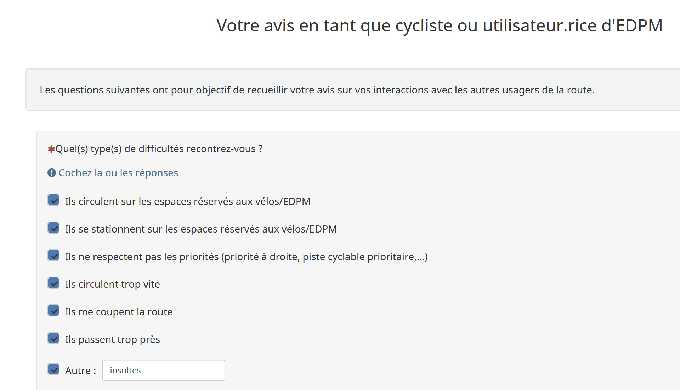Uncheck the 'Autre' checkbox
Viewport: 680px width, 390px height.
pyautogui.click(x=53, y=369)
